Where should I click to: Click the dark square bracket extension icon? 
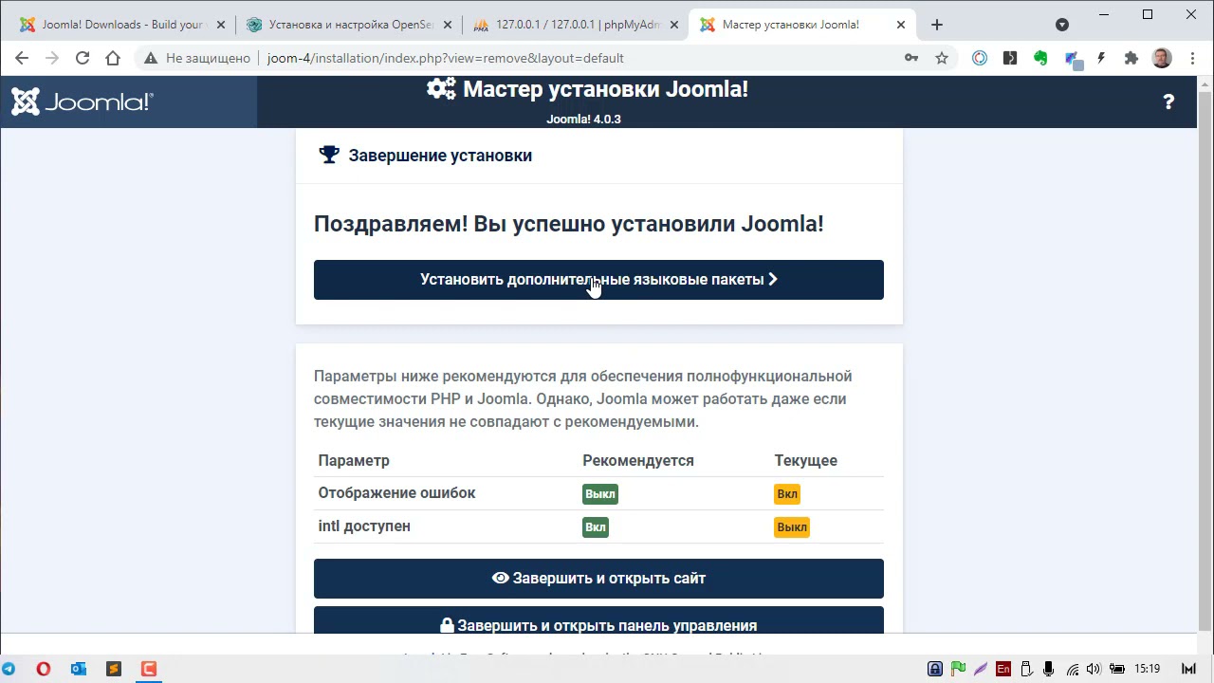(x=1010, y=58)
